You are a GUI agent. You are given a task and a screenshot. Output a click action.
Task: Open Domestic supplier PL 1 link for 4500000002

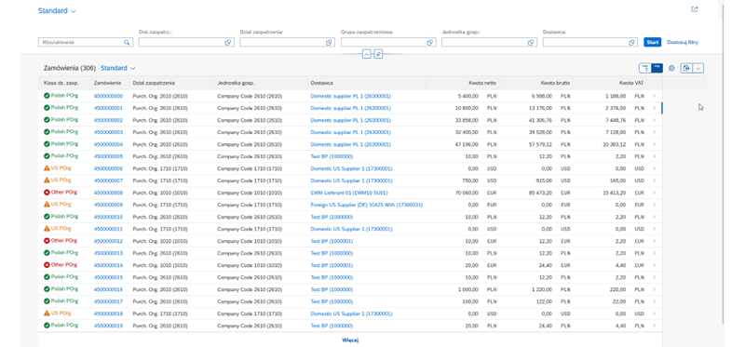coord(351,120)
